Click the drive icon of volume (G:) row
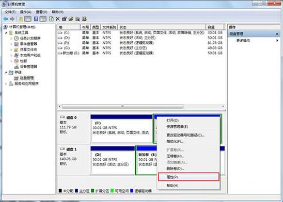Image resolution: width=283 pixels, height=202 pixels. click(60, 48)
